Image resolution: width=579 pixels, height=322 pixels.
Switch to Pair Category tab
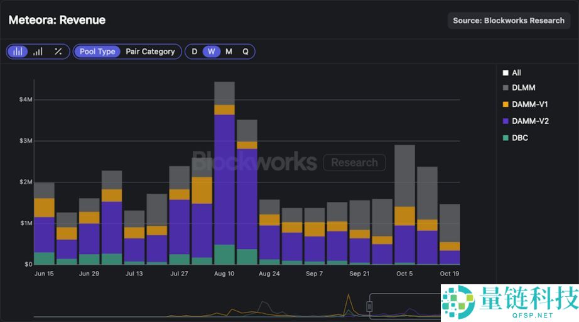coord(150,52)
